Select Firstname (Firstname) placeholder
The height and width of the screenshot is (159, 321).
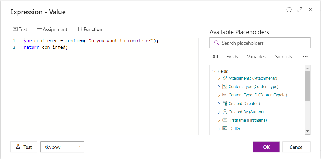coord(247,120)
